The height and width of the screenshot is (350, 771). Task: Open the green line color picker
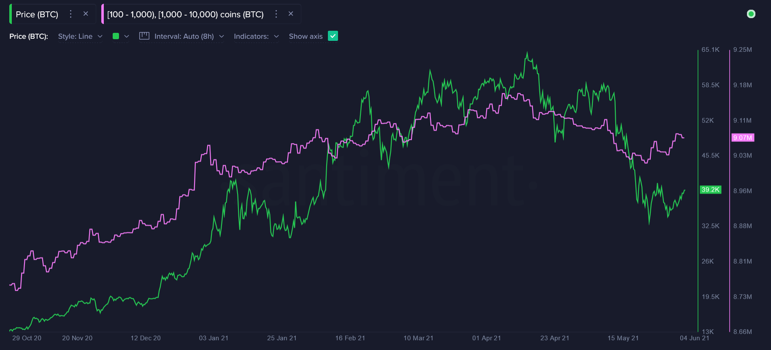[x=116, y=36]
